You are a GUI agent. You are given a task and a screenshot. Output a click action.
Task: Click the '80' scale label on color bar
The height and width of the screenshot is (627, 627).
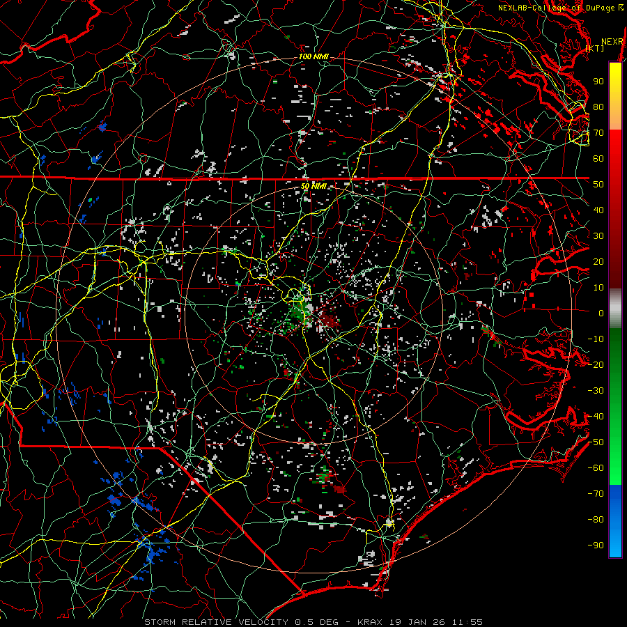tap(598, 107)
